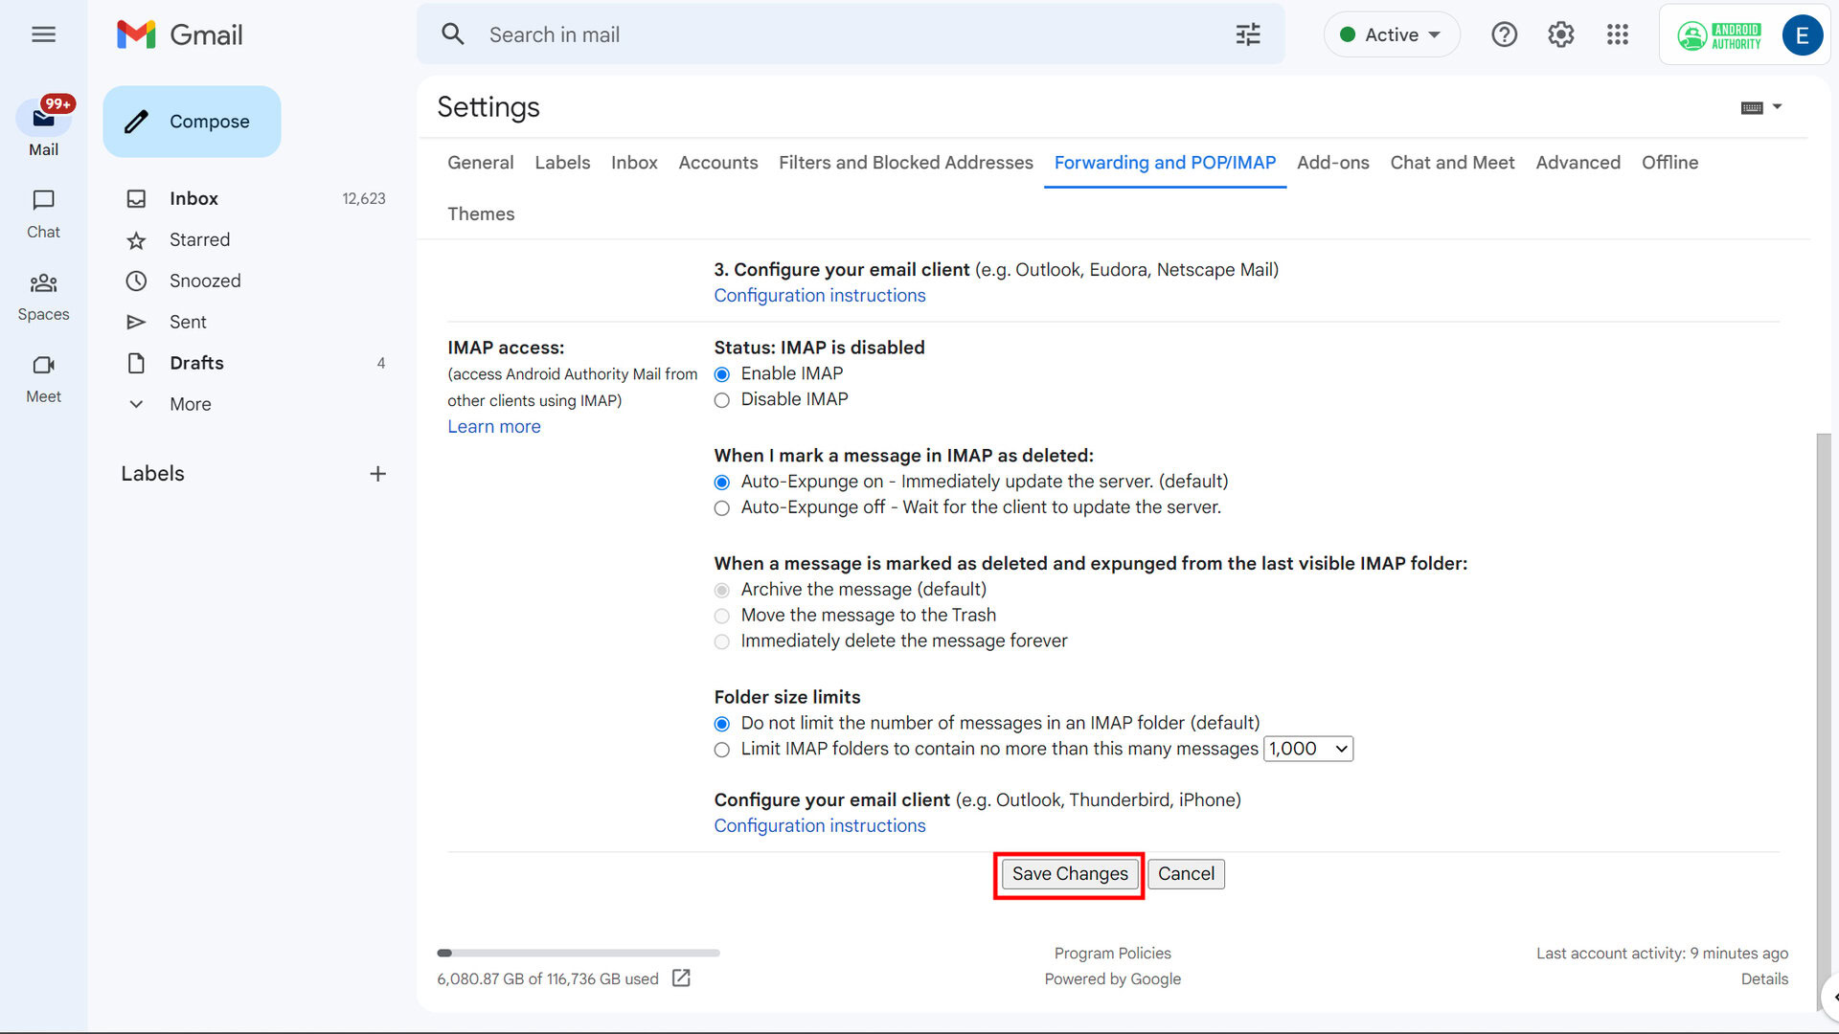Expand the Labels section with plus
This screenshot has width=1839, height=1034.
pos(377,474)
